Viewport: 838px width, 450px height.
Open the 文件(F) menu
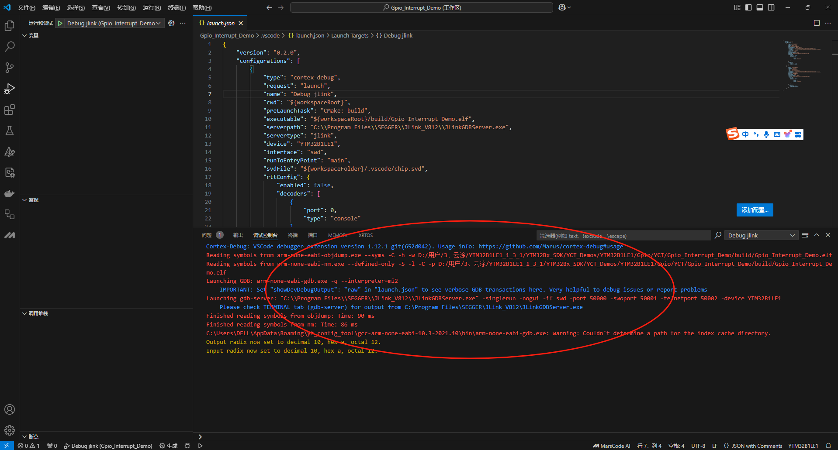27,7
